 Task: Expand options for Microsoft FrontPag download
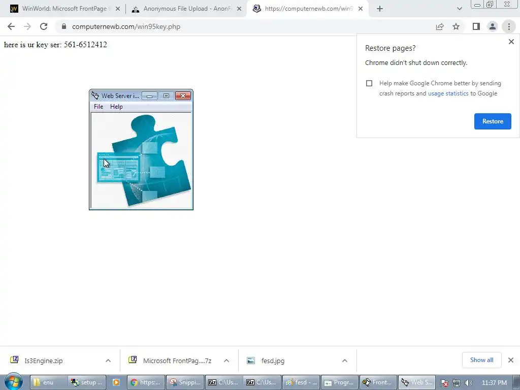226,361
